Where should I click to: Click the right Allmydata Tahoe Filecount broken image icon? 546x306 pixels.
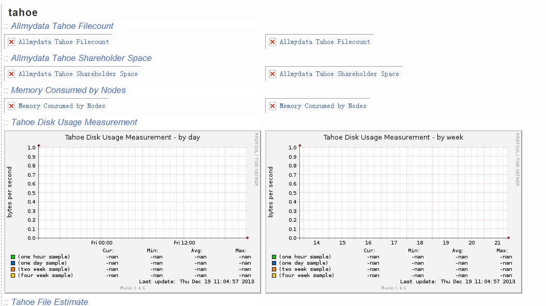[272, 42]
